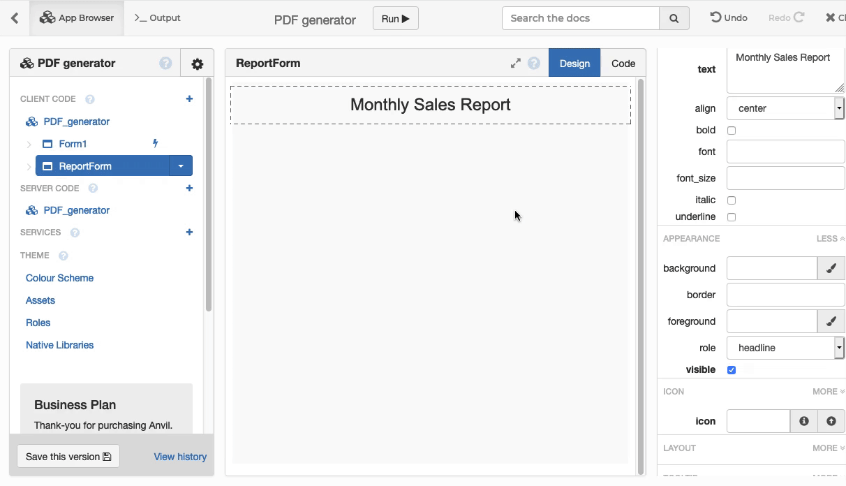This screenshot has width=846, height=486.
Task: Click plus icon to add a service
Action: tap(189, 233)
